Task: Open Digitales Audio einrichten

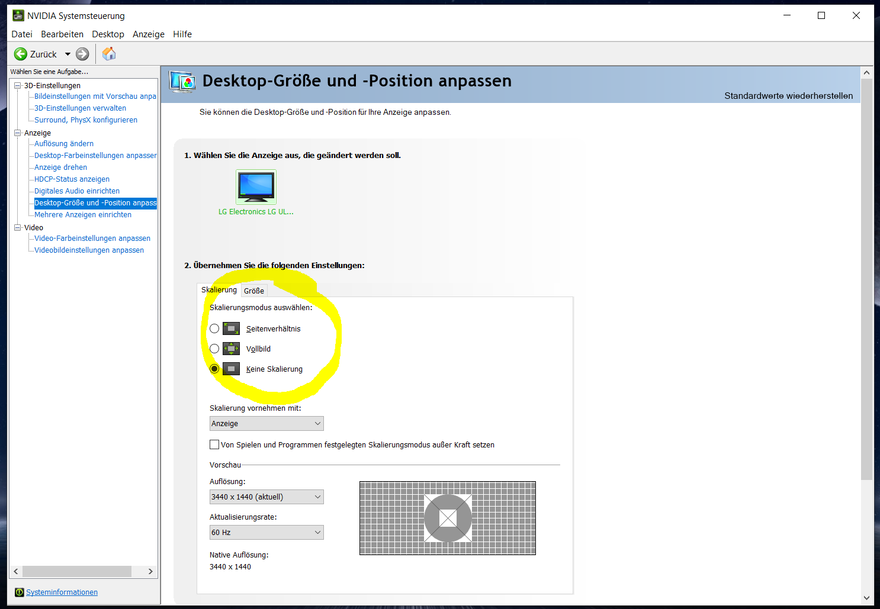Action: [77, 191]
